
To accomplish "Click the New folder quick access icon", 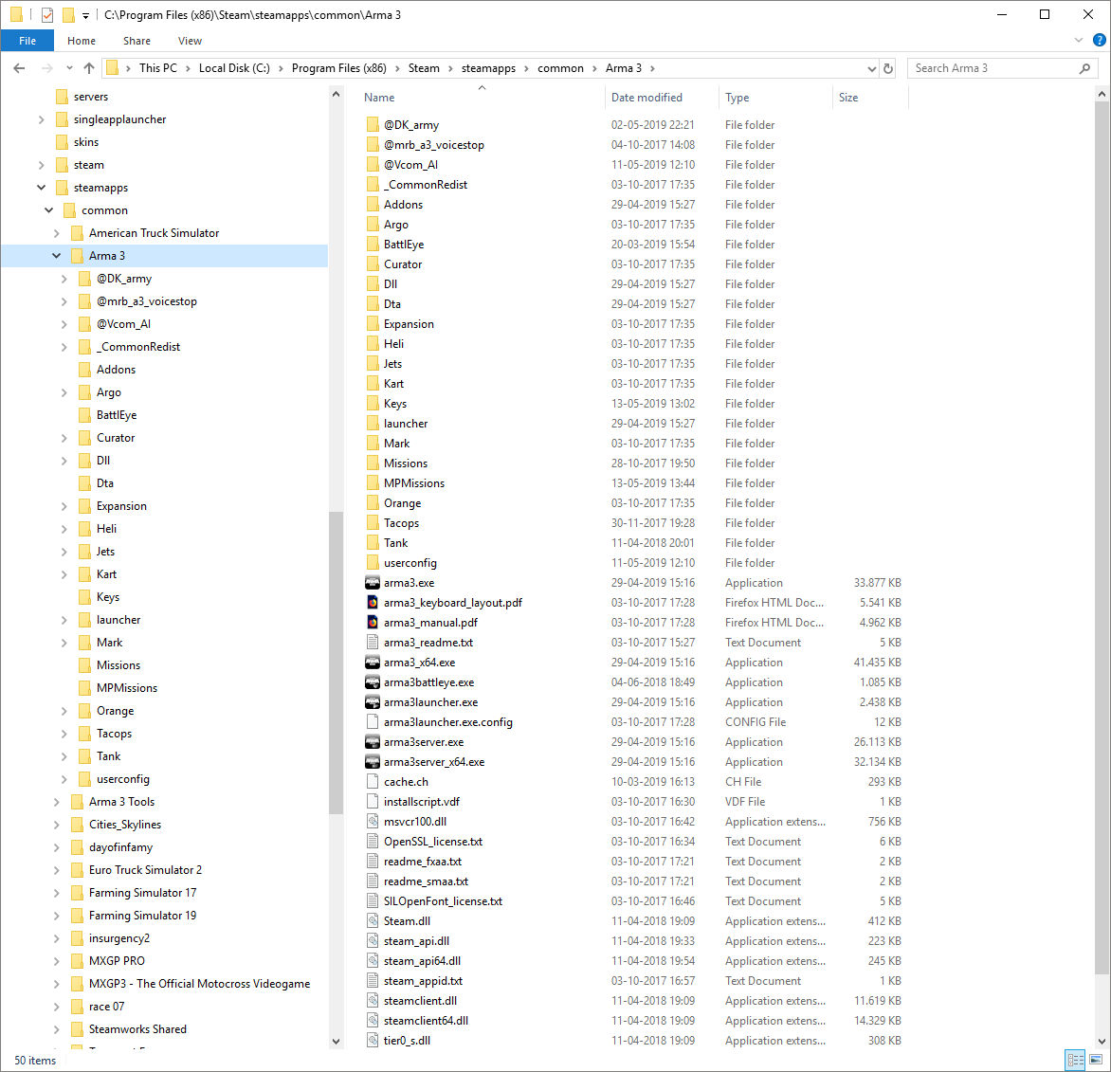I will 68,14.
